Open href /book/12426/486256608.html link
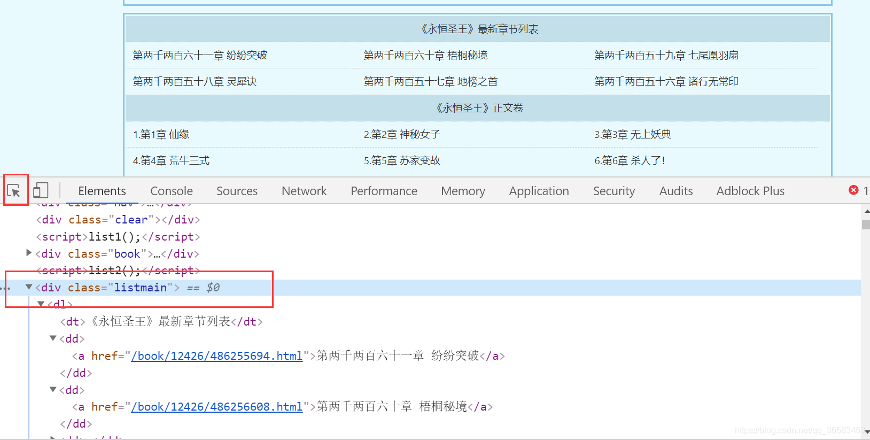Screen dimensions: 870x440 click(x=217, y=407)
